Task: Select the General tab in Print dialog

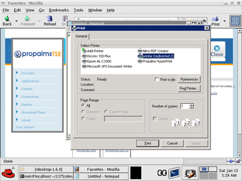Action: point(81,36)
